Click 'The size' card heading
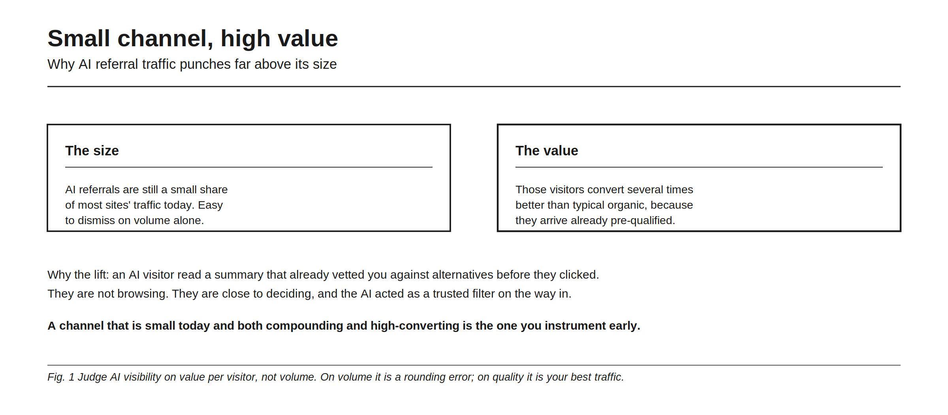 pyautogui.click(x=92, y=151)
